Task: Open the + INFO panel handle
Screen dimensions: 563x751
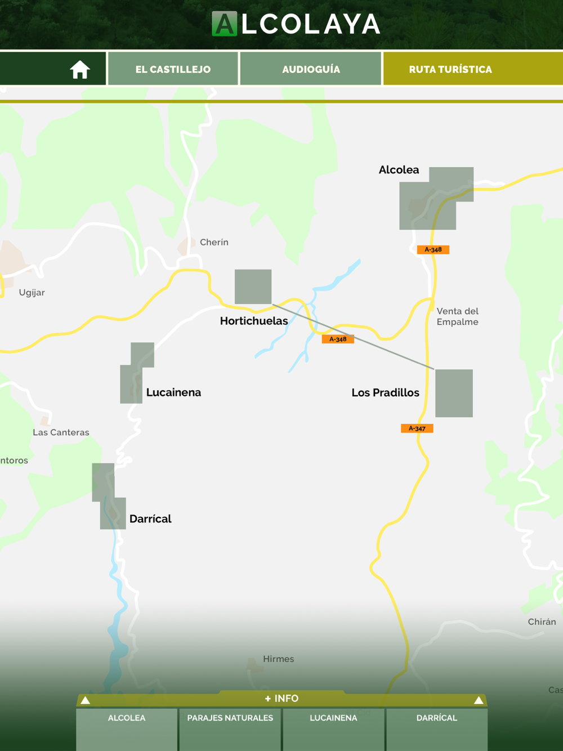Action: coord(281,699)
